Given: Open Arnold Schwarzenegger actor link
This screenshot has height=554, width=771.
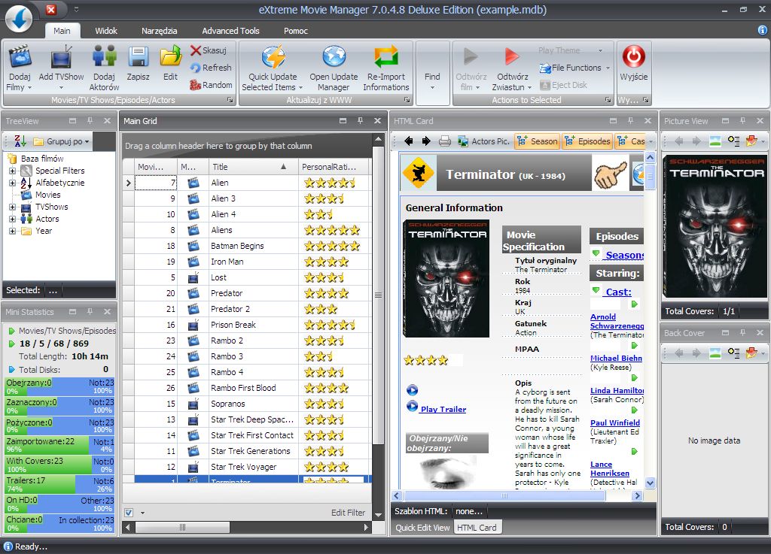Looking at the screenshot, I should coord(617,322).
